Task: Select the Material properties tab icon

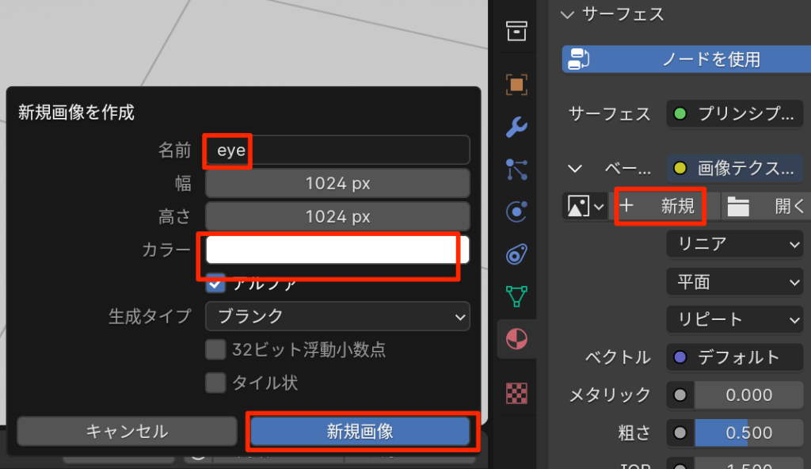Action: point(516,339)
